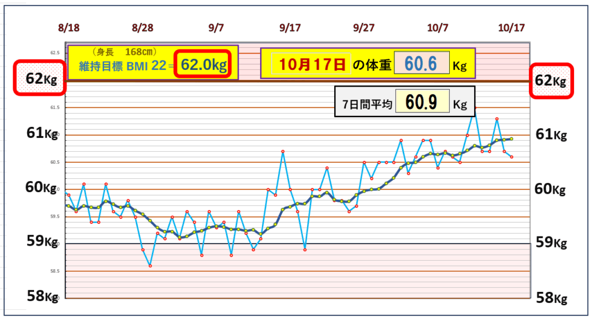
Task: Click the right red-outlined 62Kg marker
Action: 552,80
